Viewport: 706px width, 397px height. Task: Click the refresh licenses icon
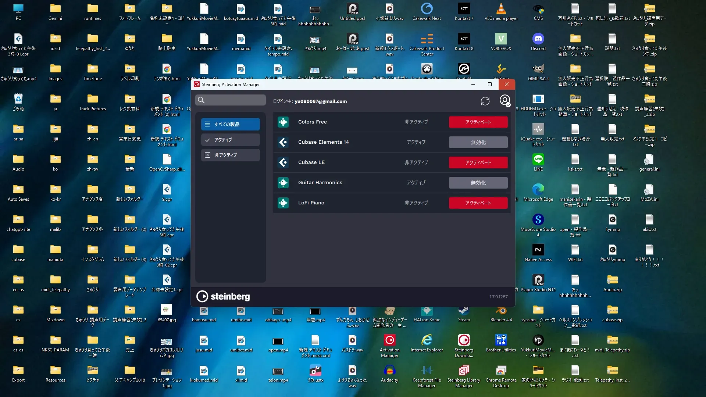[485, 101]
